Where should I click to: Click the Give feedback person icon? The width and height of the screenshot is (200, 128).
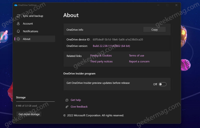tap(67, 107)
